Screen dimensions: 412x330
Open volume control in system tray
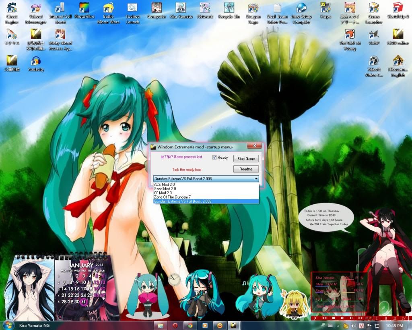[x=354, y=326]
